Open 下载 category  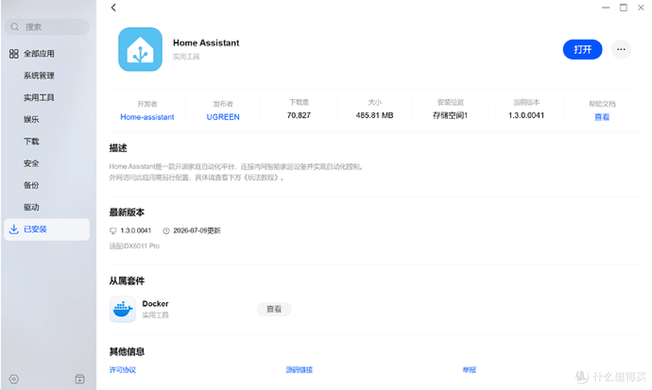tap(31, 141)
